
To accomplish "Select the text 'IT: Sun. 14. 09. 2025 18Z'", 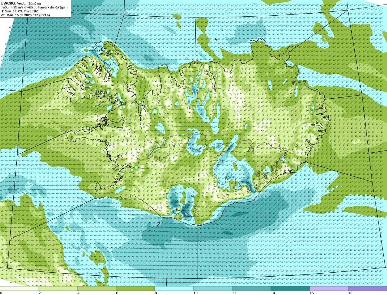I will [19, 11].
